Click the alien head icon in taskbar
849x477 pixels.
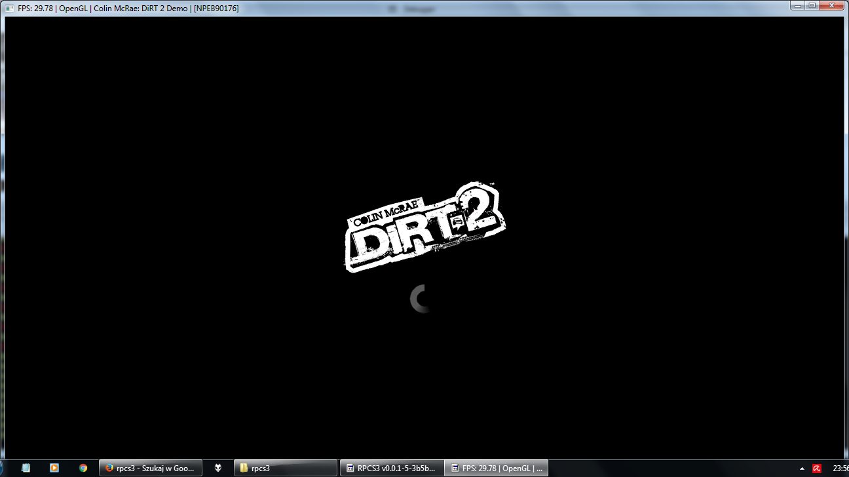(218, 468)
